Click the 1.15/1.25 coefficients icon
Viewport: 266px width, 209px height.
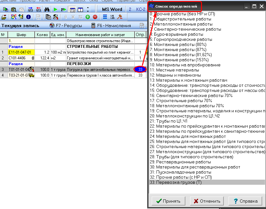coord(112,17)
